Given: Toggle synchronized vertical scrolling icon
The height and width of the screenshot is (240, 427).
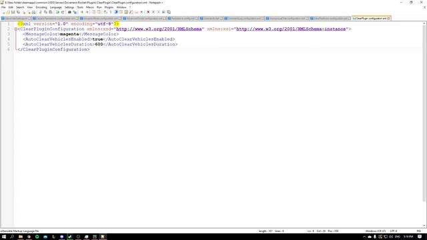Looking at the screenshot, I should [x=93, y=12].
